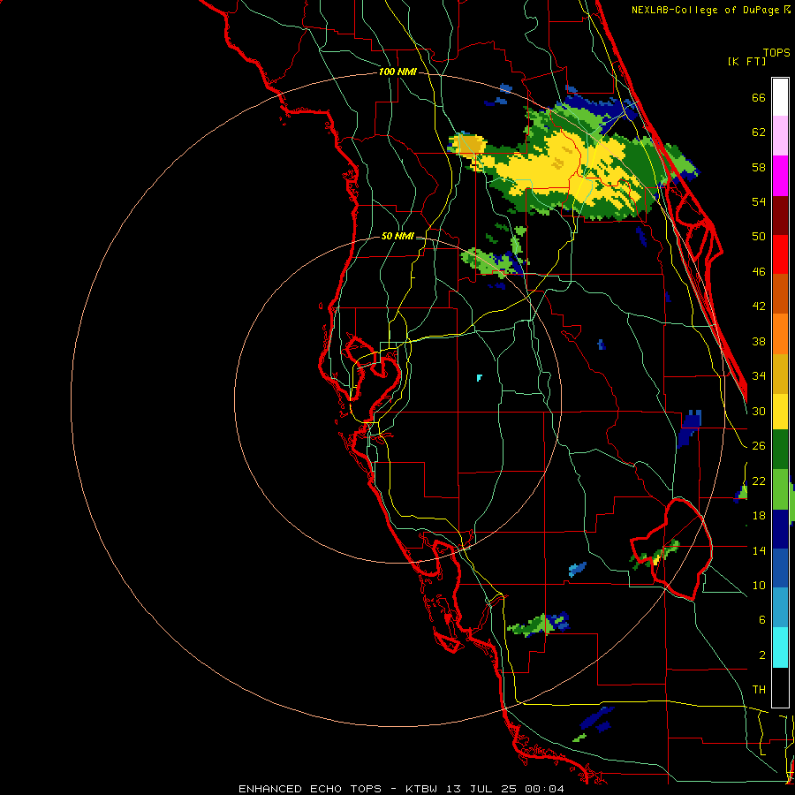Select the "54" legend value
Screen dimensions: 795x795
click(x=759, y=201)
